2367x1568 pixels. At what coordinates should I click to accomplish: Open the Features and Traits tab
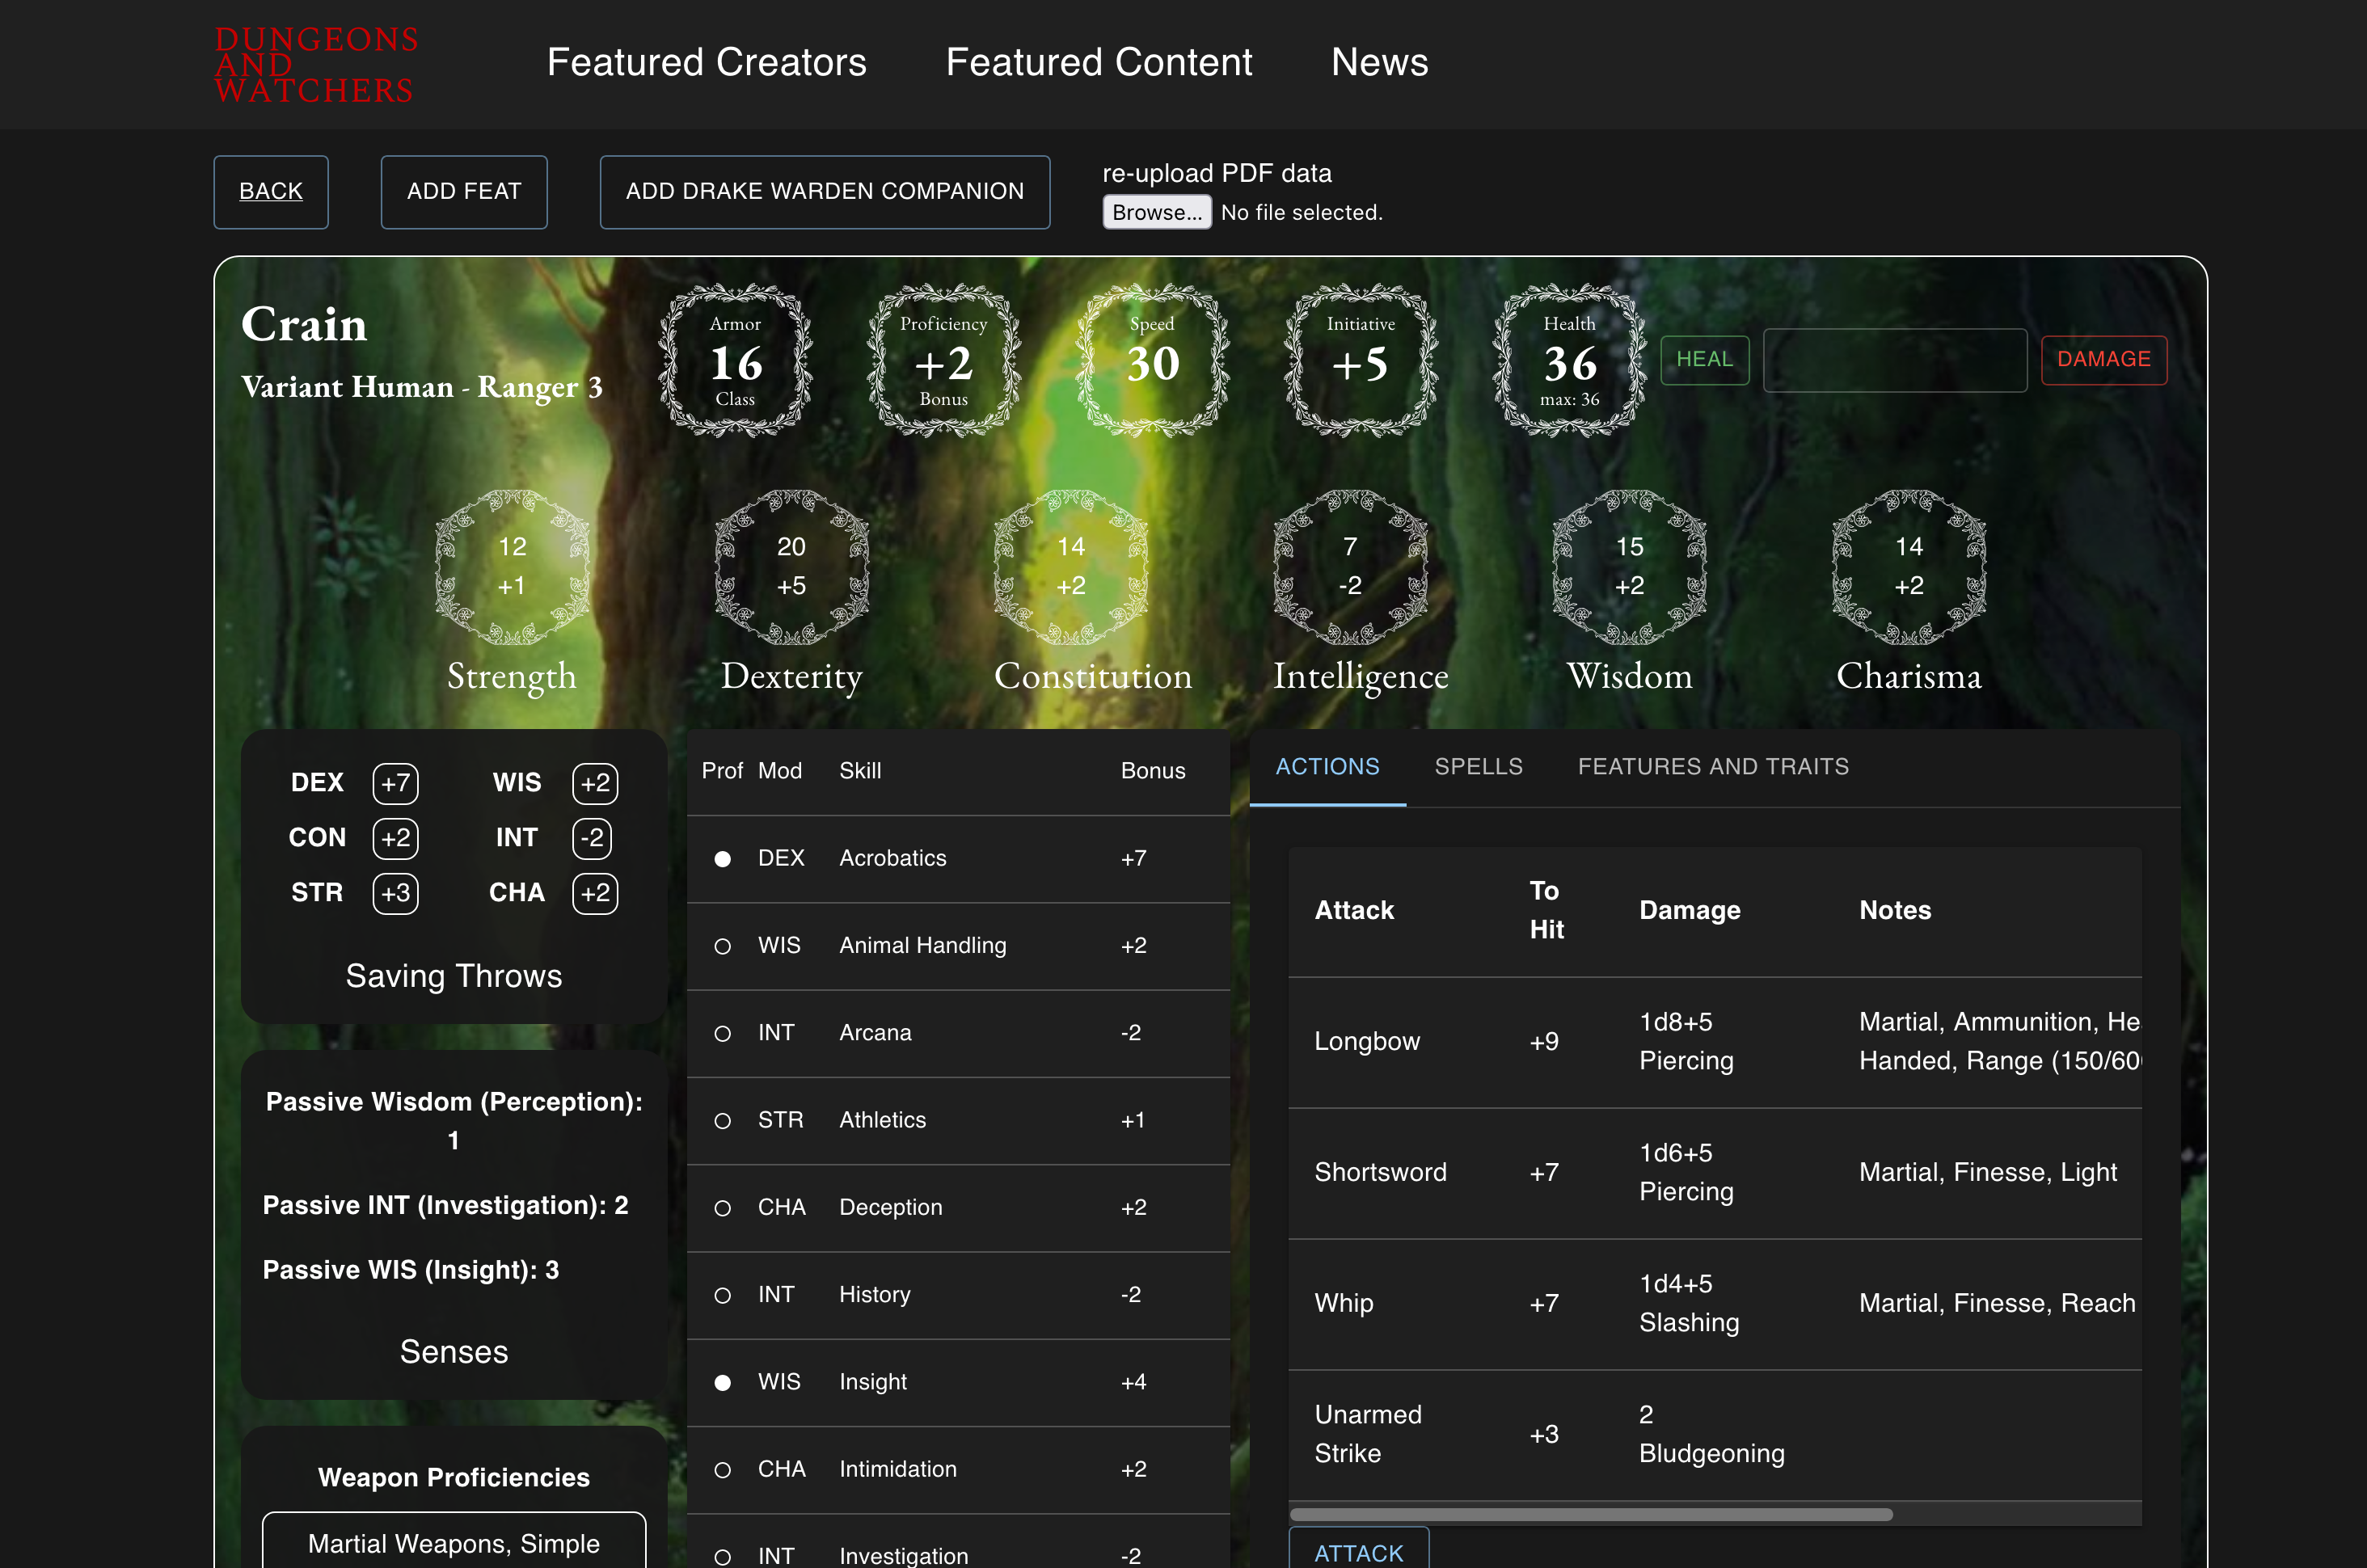[x=1713, y=767]
